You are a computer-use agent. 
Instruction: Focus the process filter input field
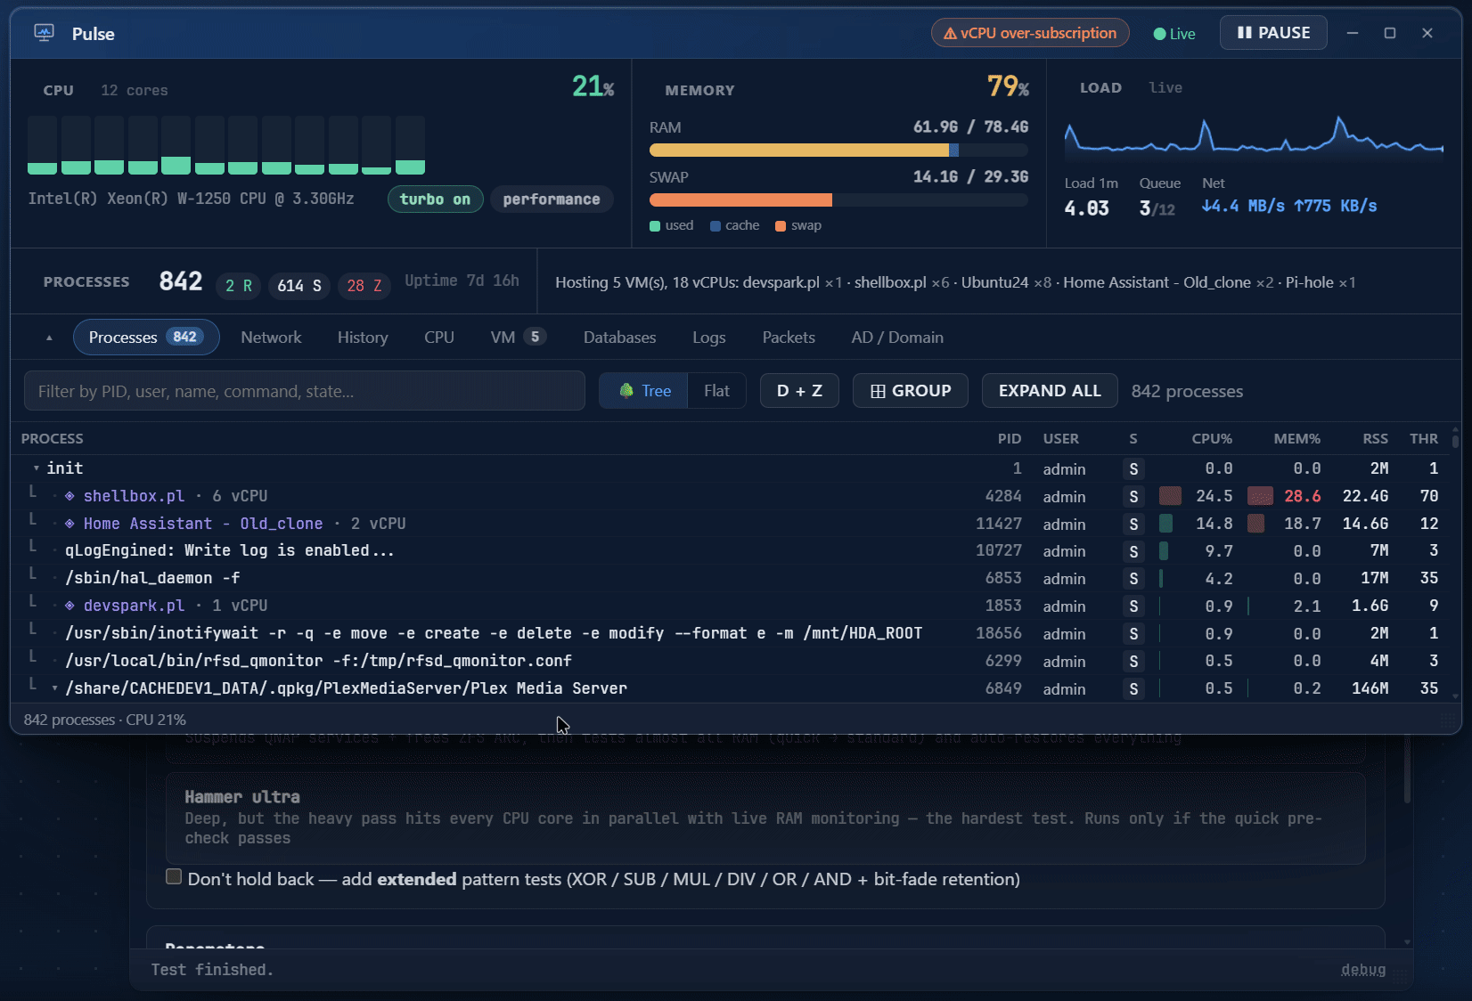click(305, 391)
